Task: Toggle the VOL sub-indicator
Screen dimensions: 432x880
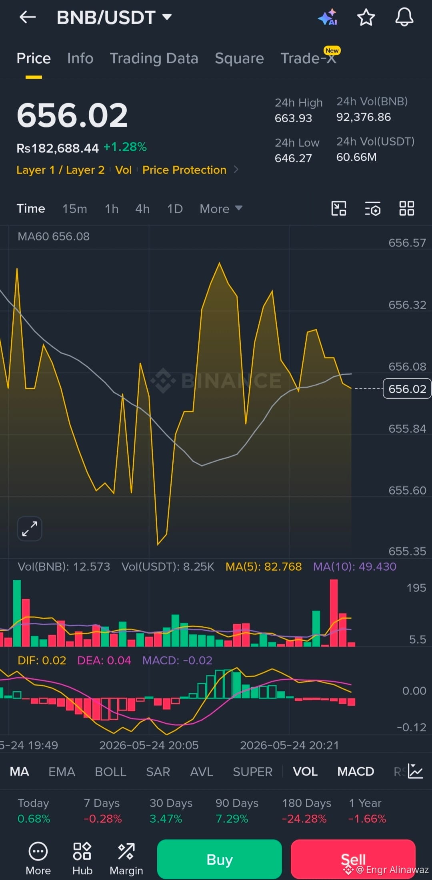Action: [305, 771]
